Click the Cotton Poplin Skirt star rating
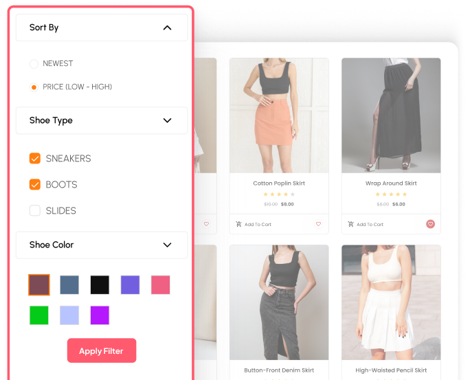470x380 pixels. [x=279, y=194]
